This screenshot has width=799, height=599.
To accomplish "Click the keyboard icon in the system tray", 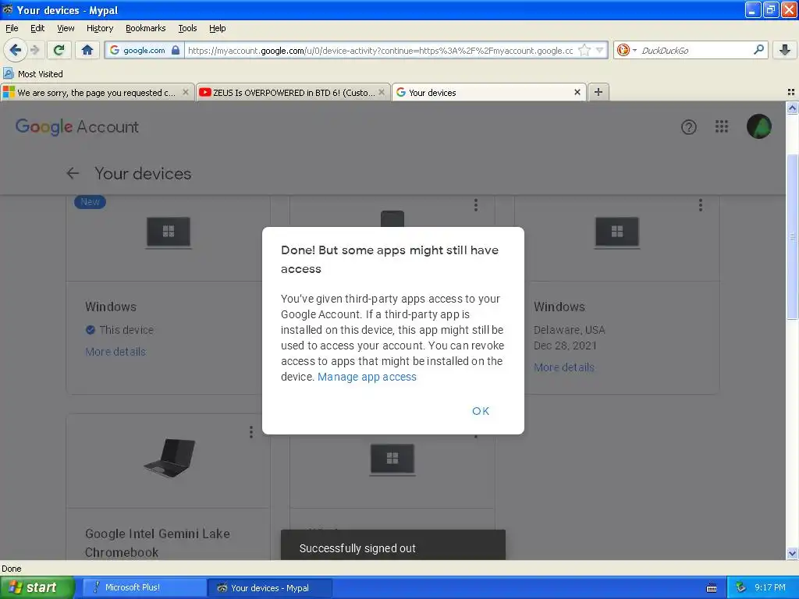I will tap(712, 588).
